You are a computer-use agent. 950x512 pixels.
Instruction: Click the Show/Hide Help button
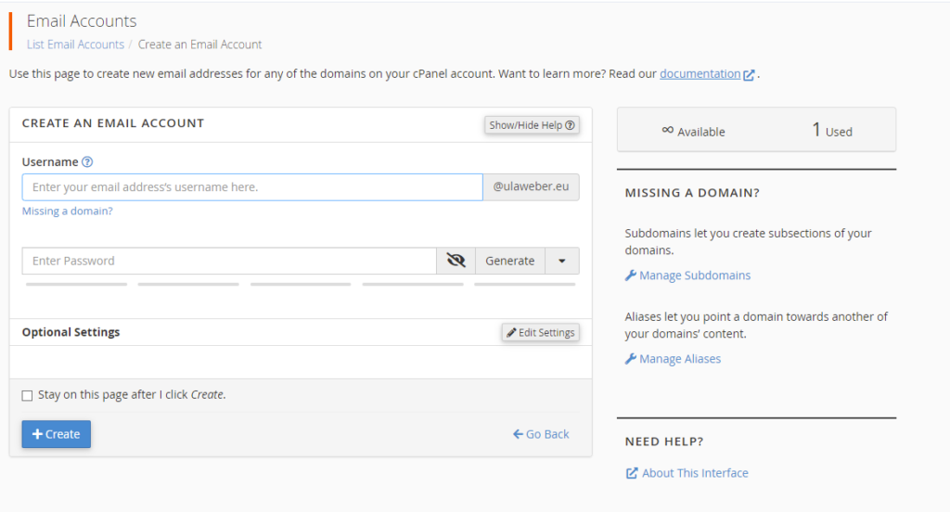tap(532, 125)
